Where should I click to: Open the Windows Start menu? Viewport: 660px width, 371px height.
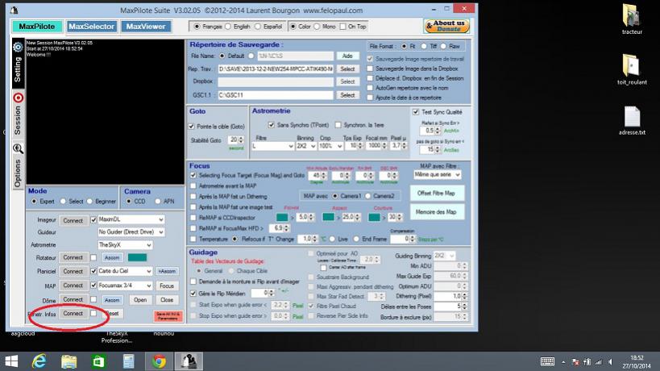11,361
